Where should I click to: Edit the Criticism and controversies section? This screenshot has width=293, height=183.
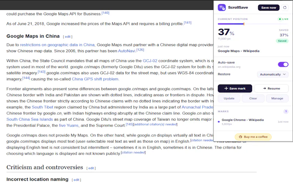tap(91, 168)
